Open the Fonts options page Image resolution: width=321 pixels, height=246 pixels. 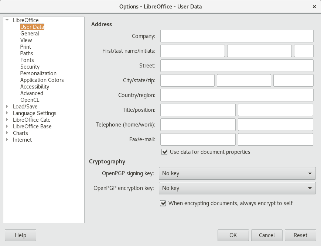(27, 60)
